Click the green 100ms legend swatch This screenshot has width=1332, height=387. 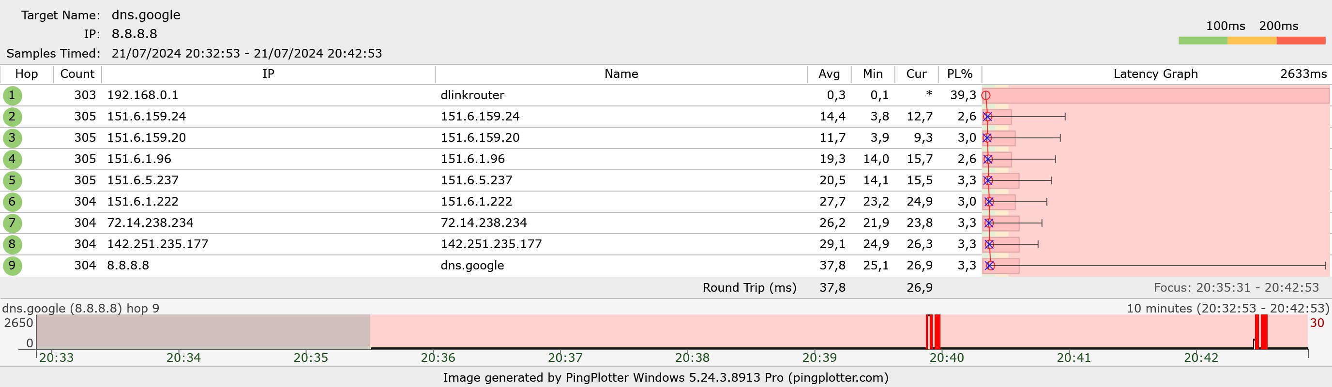[1203, 40]
